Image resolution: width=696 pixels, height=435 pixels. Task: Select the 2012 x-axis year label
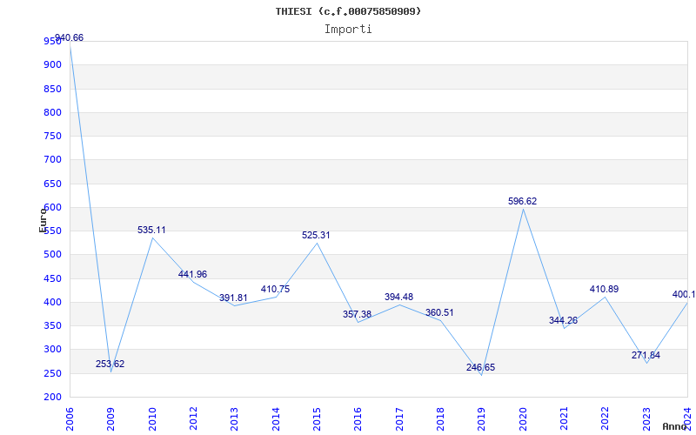[x=193, y=418]
